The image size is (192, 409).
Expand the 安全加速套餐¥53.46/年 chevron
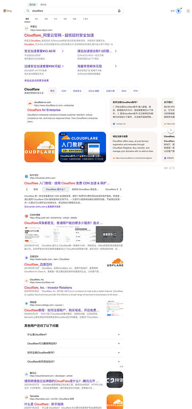63,51
